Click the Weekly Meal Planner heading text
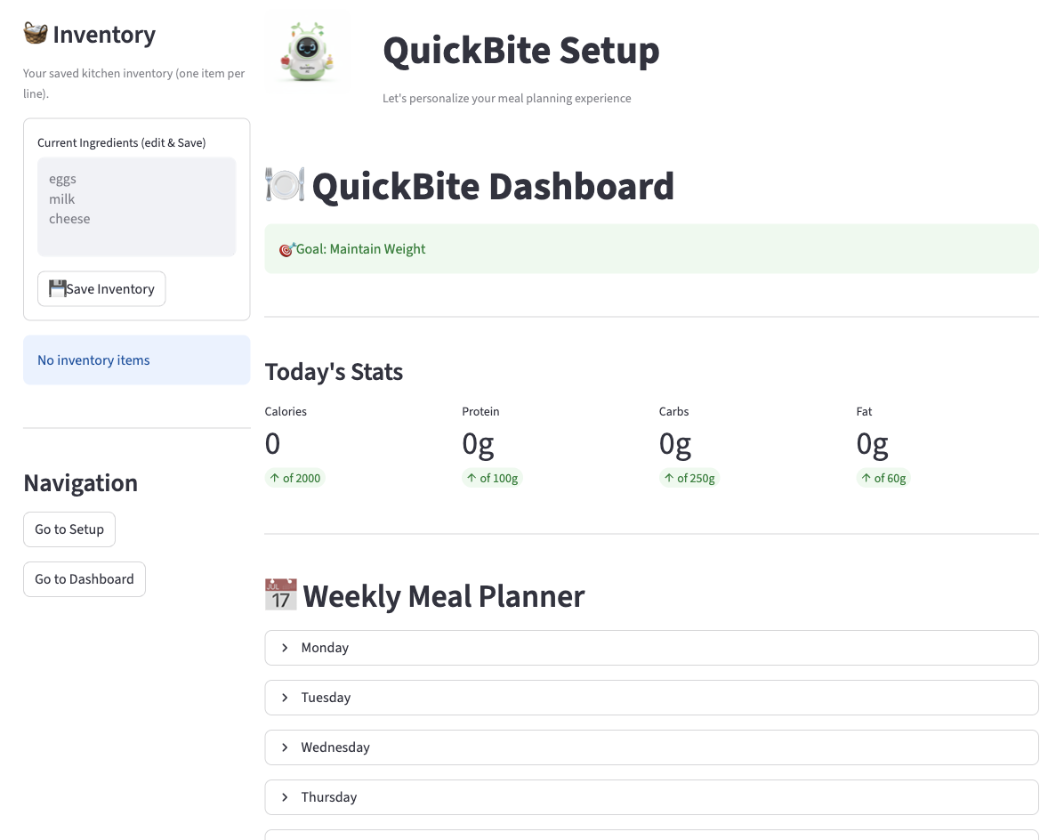This screenshot has width=1064, height=840. pos(444,596)
